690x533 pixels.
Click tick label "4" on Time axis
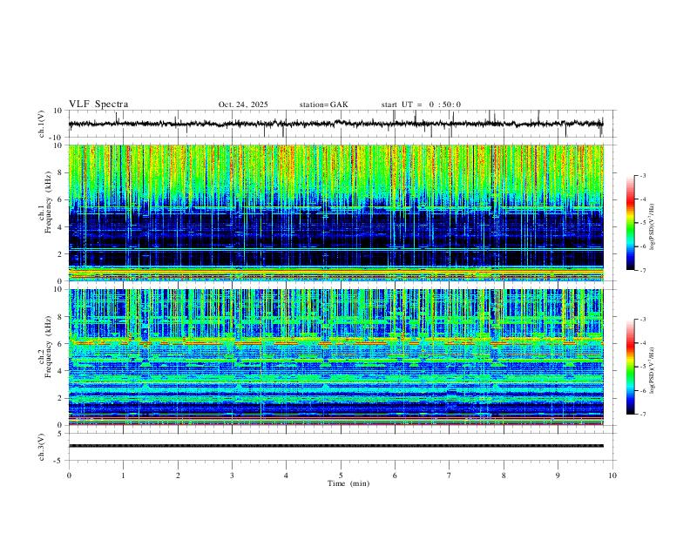[x=286, y=476]
